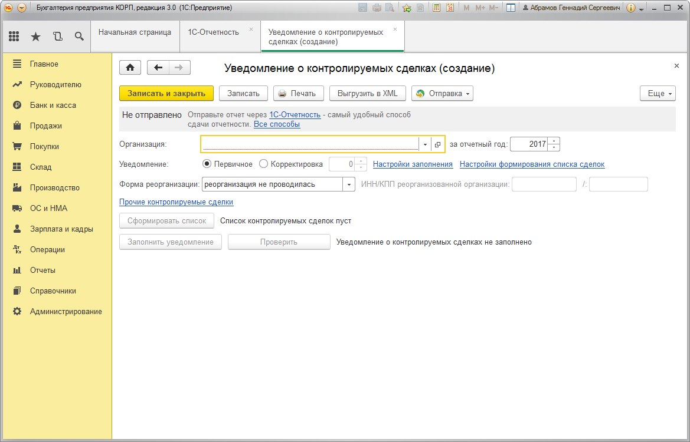Open the Прочие контролируемые сделки link

point(176,202)
